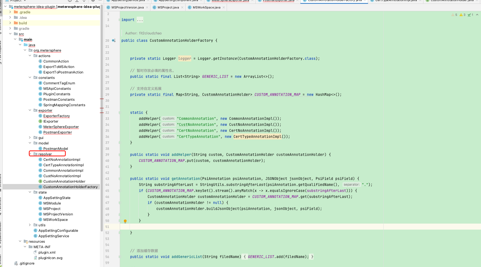Click the AppSettingService class icon in tree
Viewport: 481px width, 267px height.
tap(35, 236)
